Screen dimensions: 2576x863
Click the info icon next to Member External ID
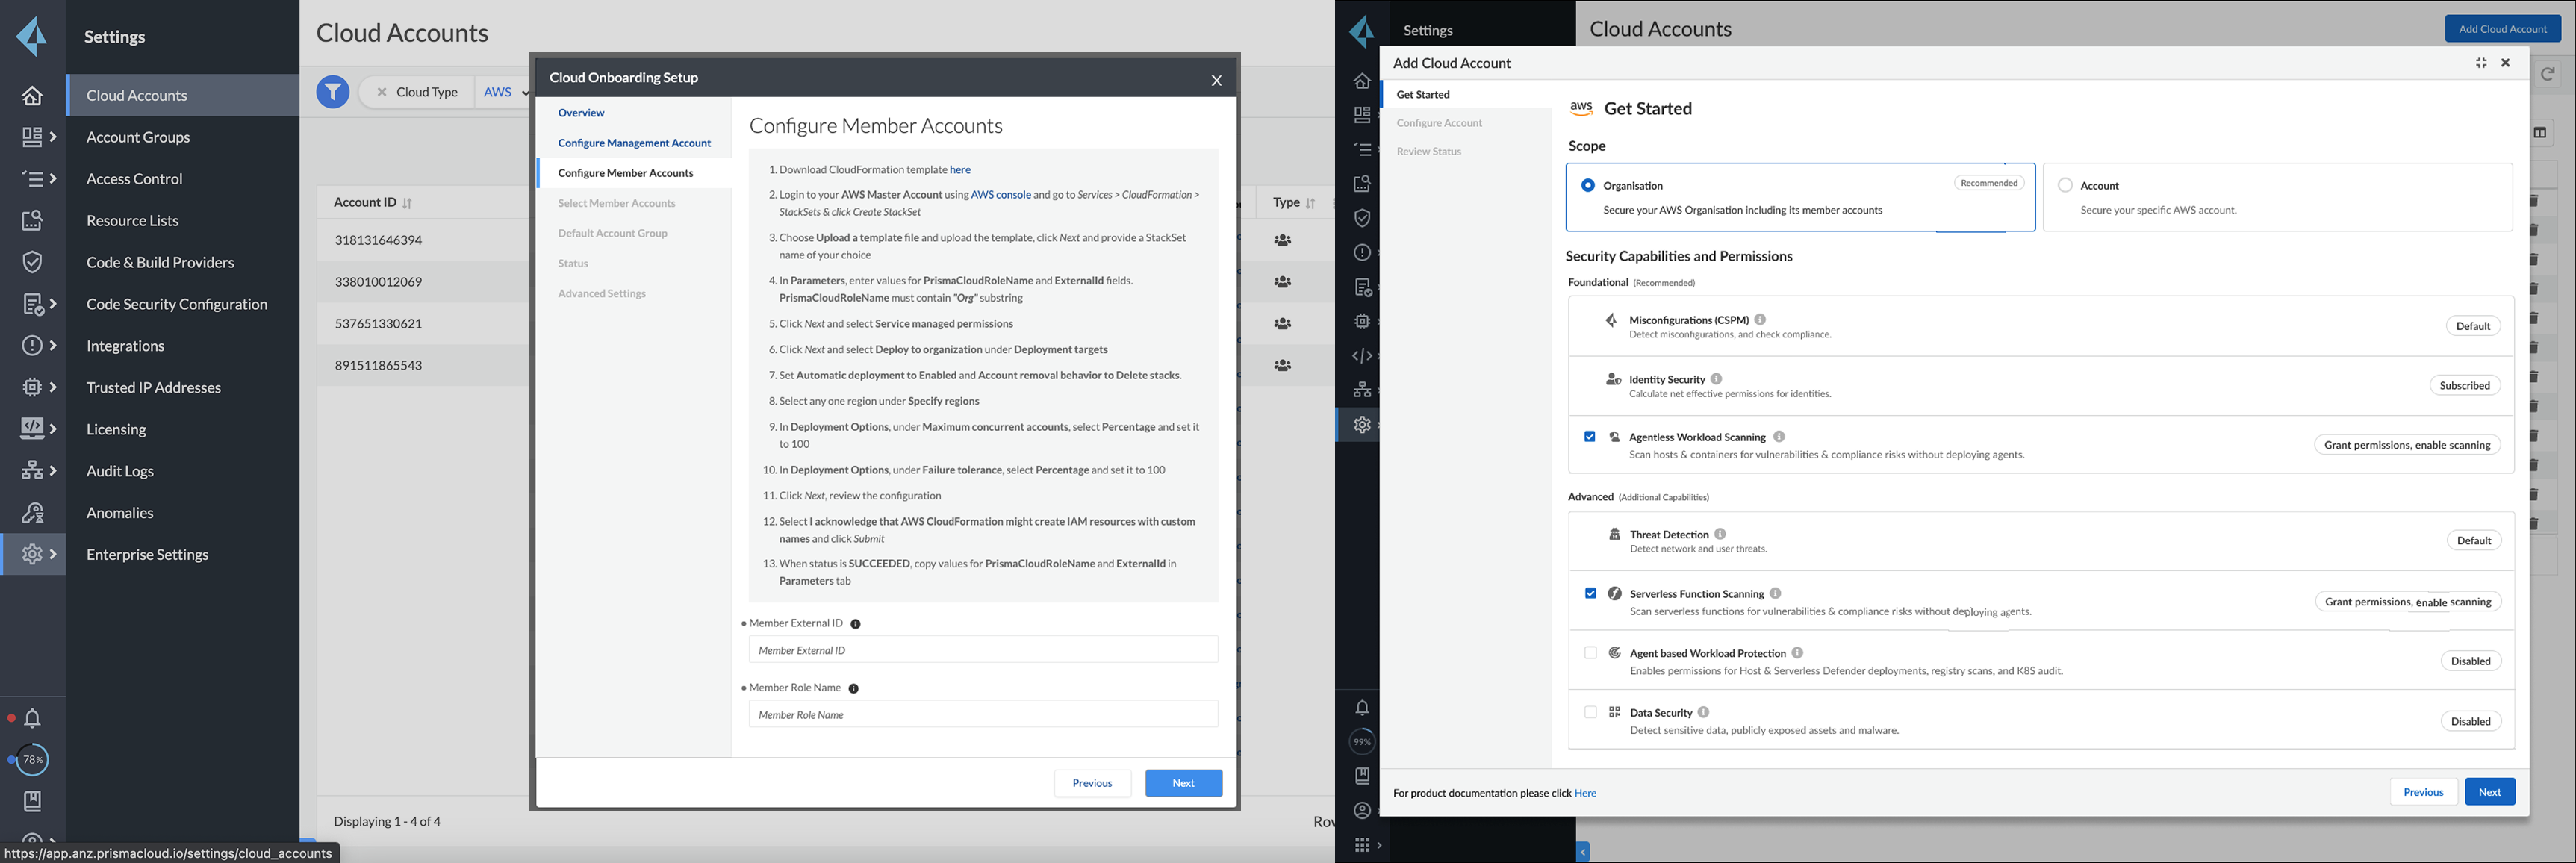[855, 624]
